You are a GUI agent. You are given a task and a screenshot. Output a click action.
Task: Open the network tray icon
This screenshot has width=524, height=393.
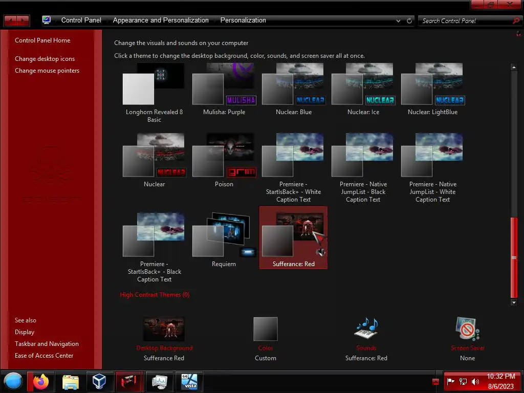tap(463, 381)
